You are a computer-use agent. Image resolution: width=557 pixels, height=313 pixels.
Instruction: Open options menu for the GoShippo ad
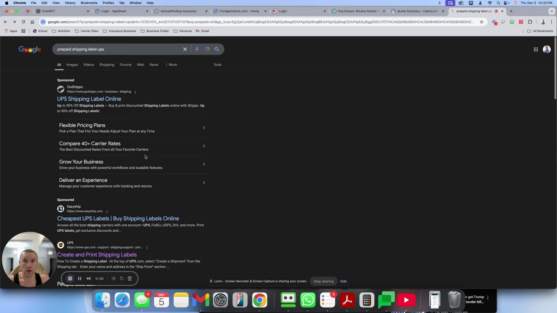click(135, 92)
